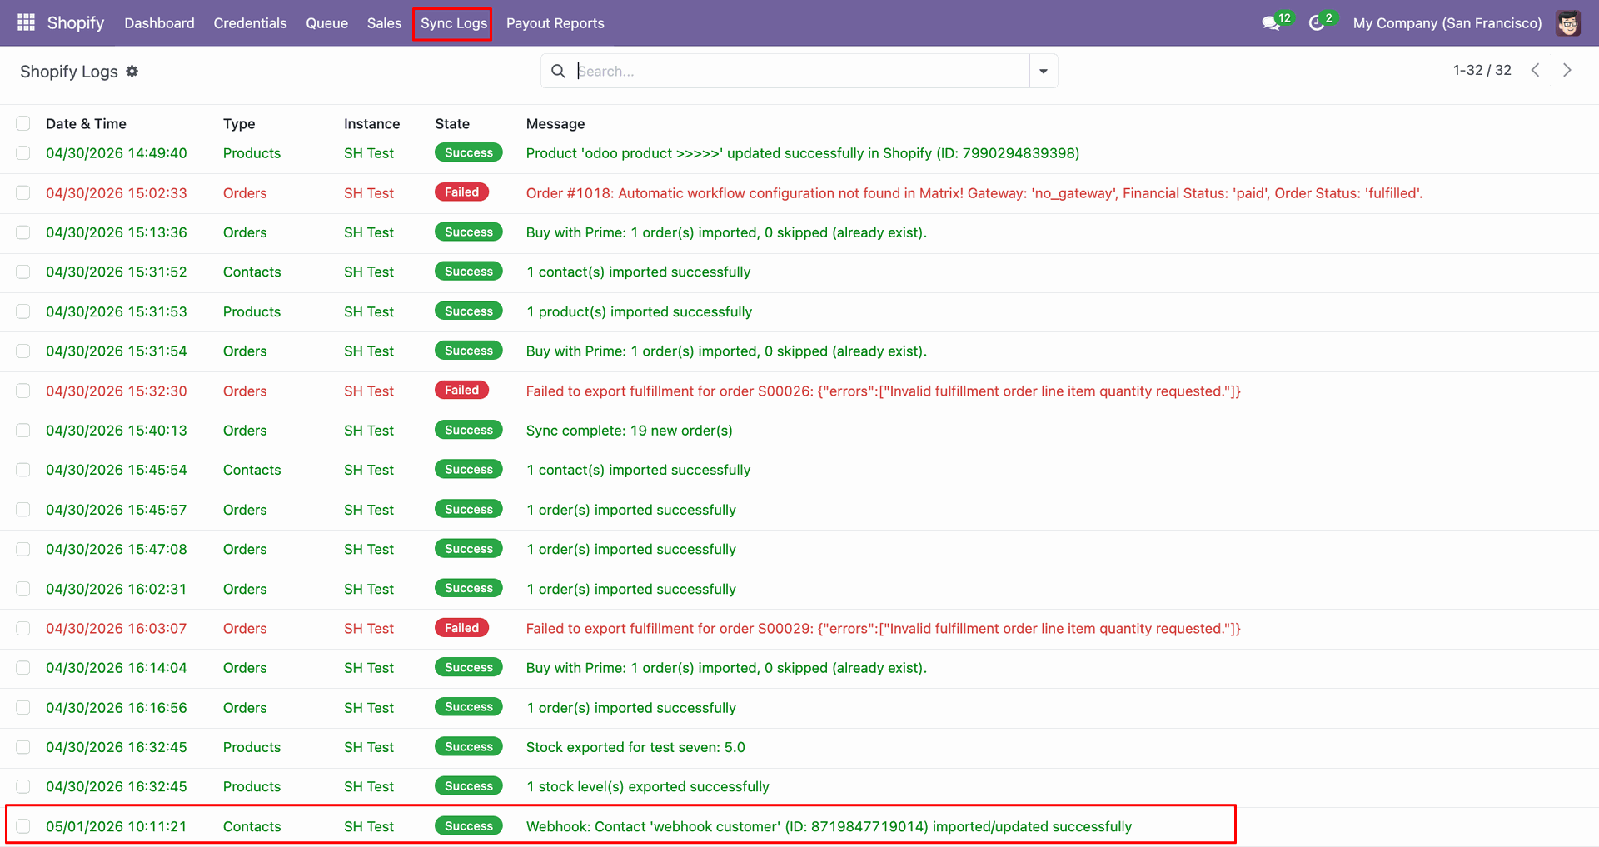Viewport: 1599px width, 847px height.
Task: Check the 04/30/2026 15:32:30 row checkbox
Action: 23,391
